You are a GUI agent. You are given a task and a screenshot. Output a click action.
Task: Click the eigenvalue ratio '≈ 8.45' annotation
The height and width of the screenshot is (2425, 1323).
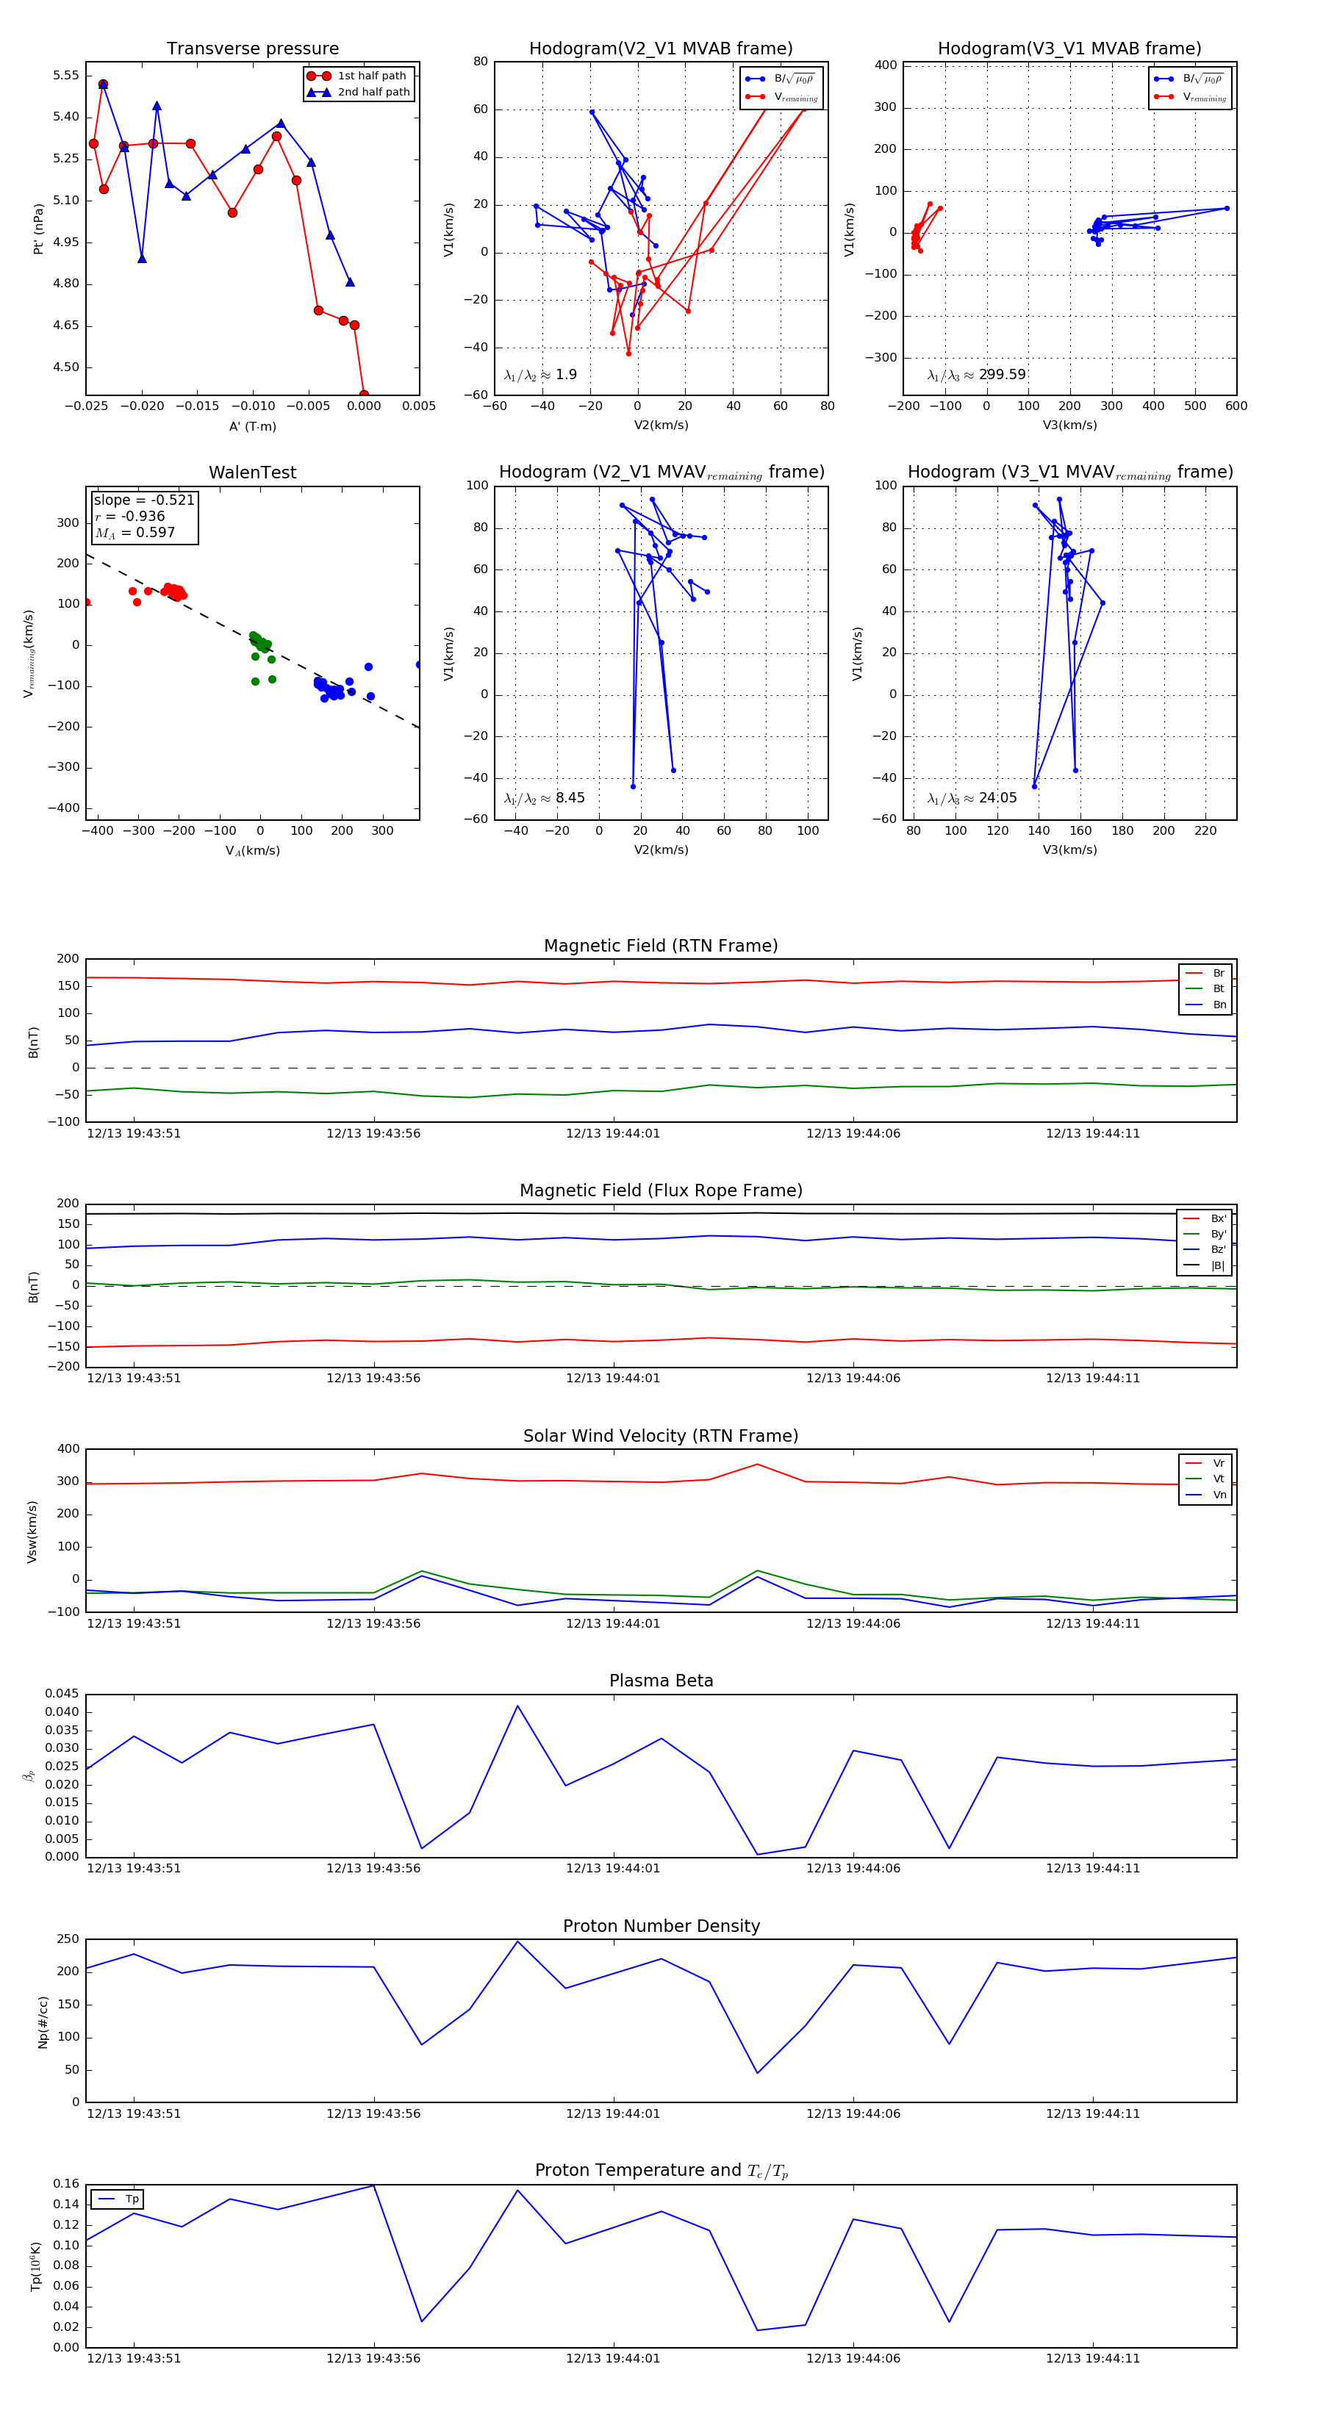(544, 798)
